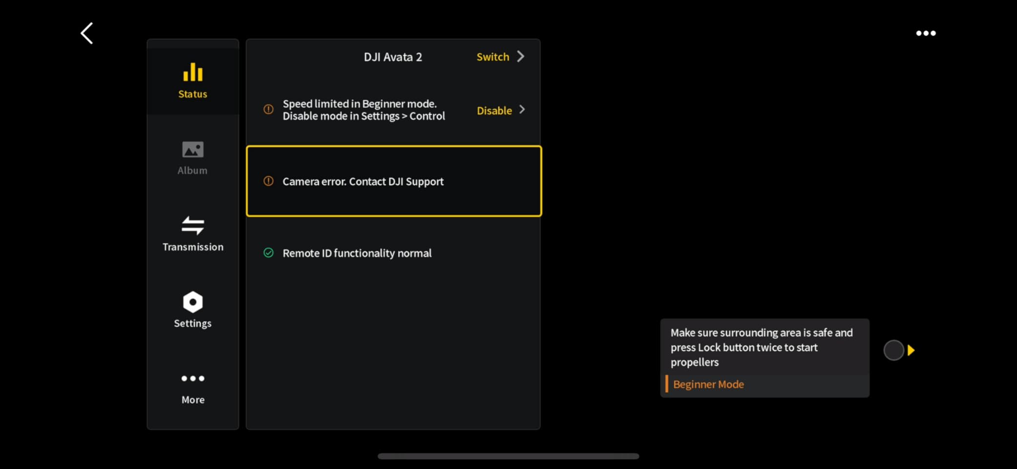Click the Camera error warning icon

pyautogui.click(x=268, y=181)
